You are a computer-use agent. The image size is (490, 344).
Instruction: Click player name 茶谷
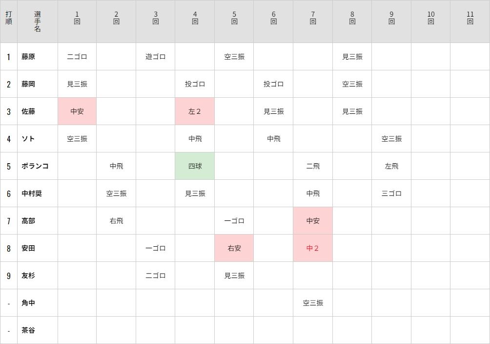pos(28,330)
